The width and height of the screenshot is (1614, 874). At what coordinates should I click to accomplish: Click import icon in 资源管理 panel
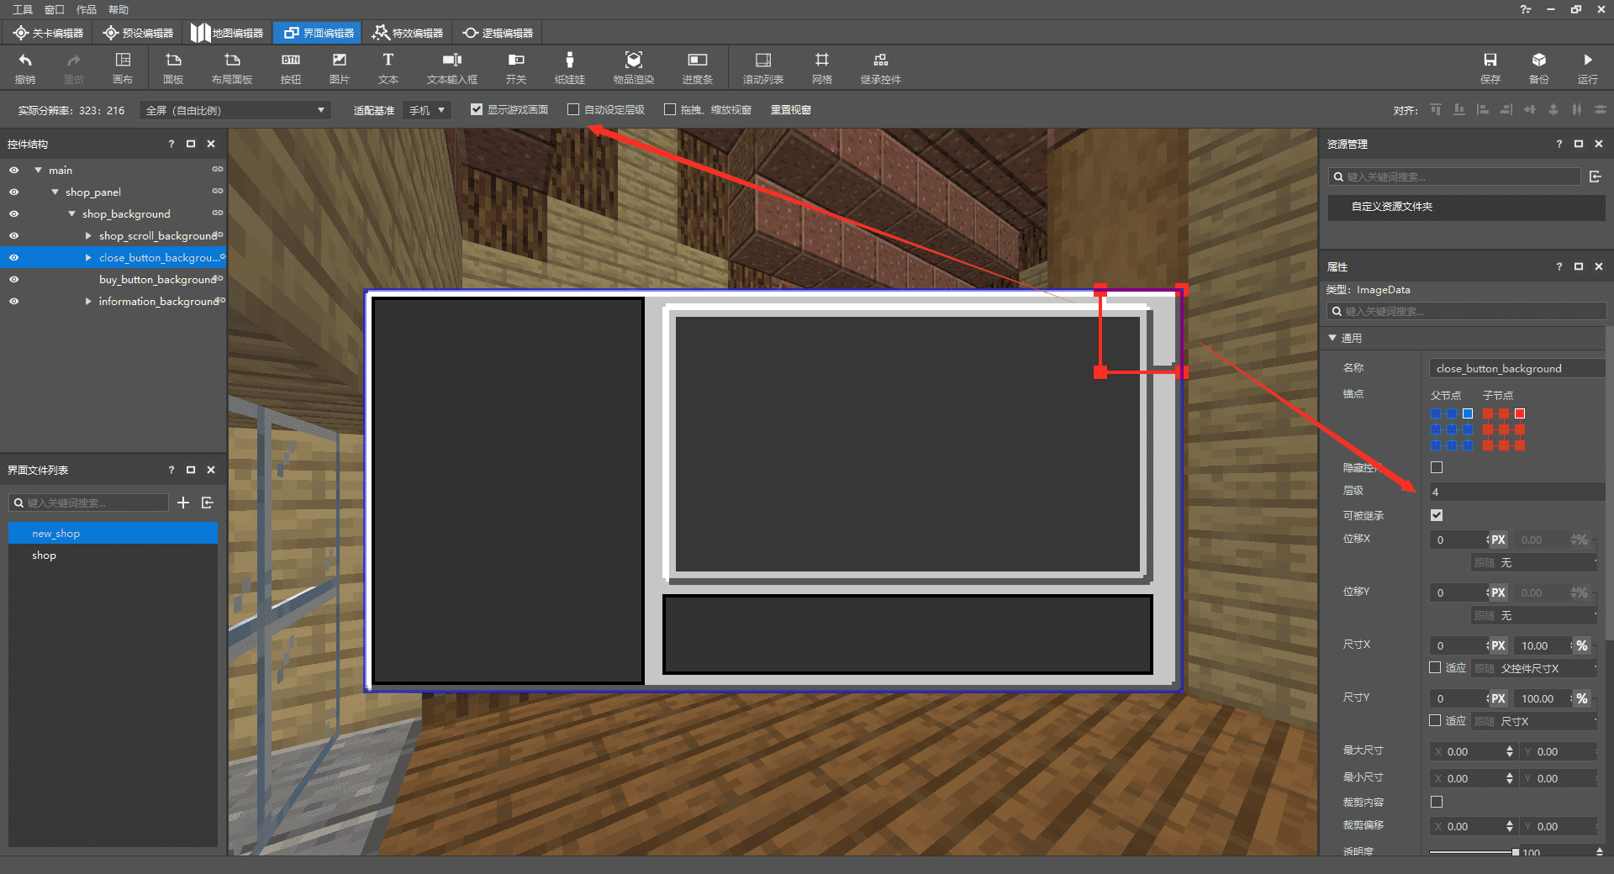(1596, 176)
